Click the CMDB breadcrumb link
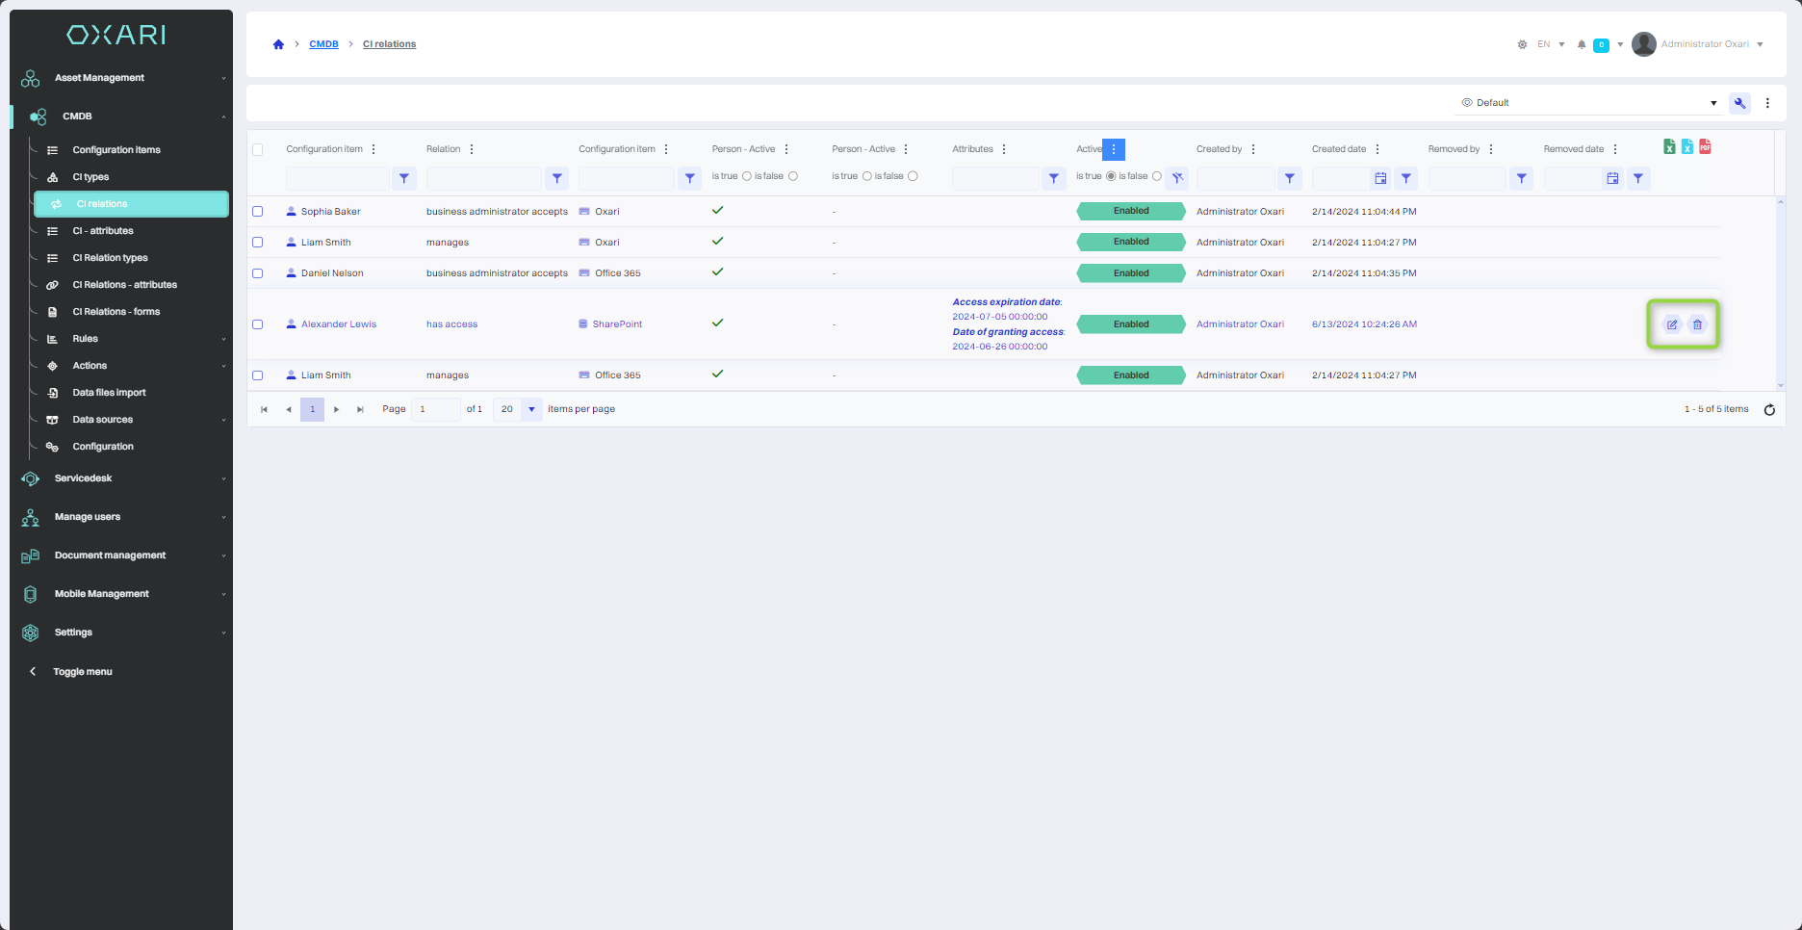1802x930 pixels. pos(323,44)
